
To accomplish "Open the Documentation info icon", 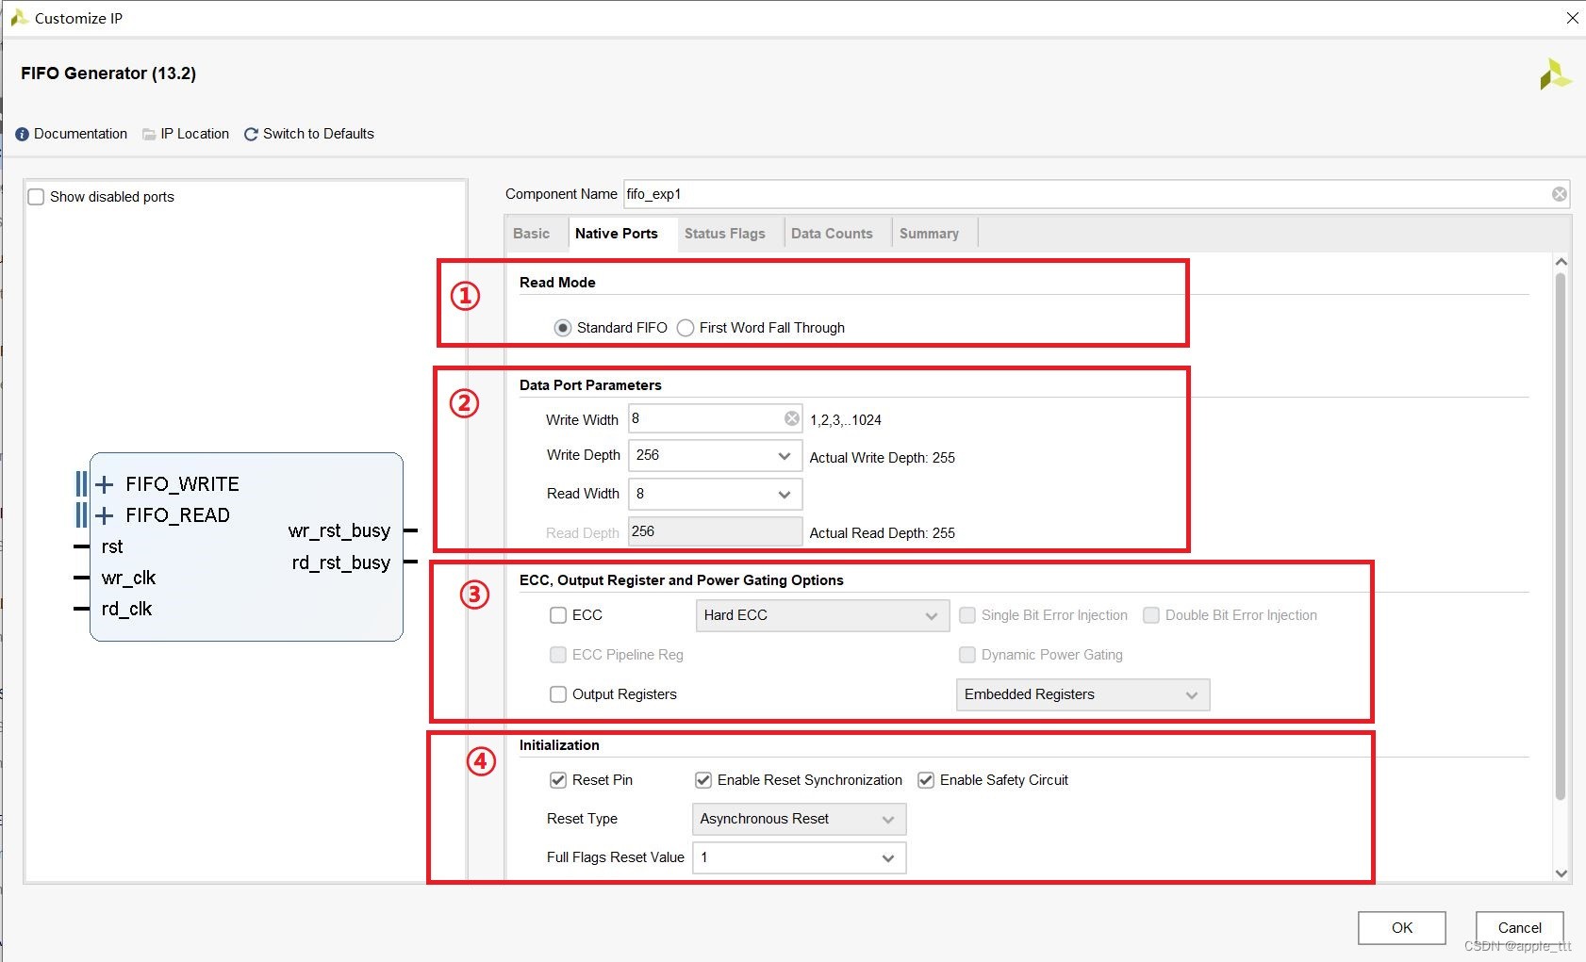I will point(23,135).
